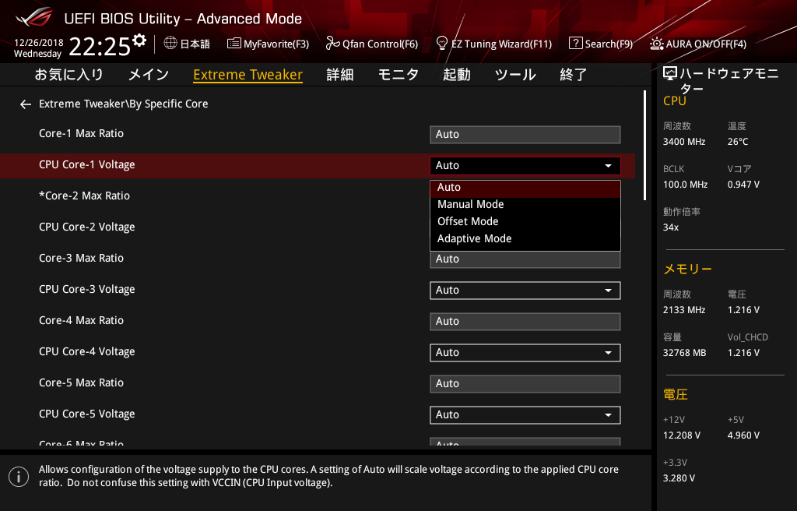Switch to メイン tab

pyautogui.click(x=149, y=75)
